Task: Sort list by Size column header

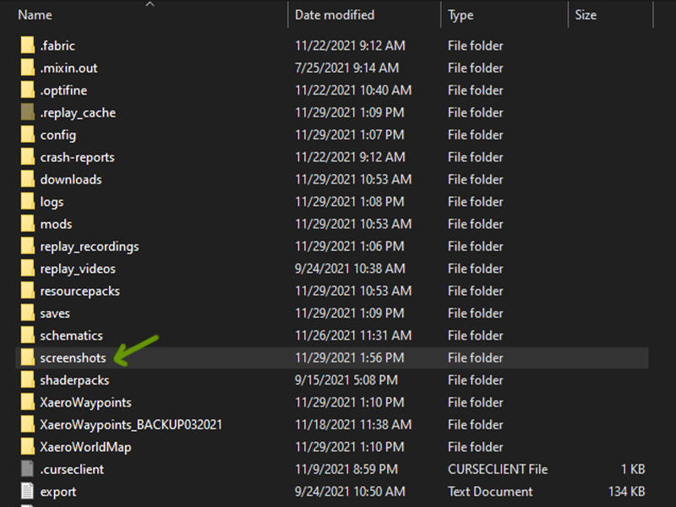Action: [x=585, y=15]
